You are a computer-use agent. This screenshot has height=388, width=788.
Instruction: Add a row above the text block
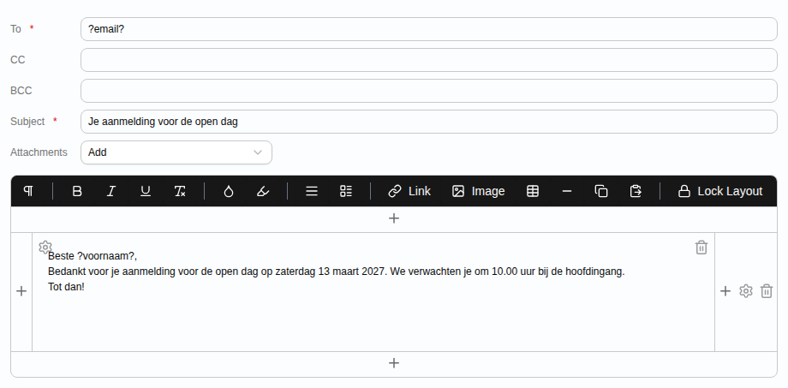click(394, 218)
